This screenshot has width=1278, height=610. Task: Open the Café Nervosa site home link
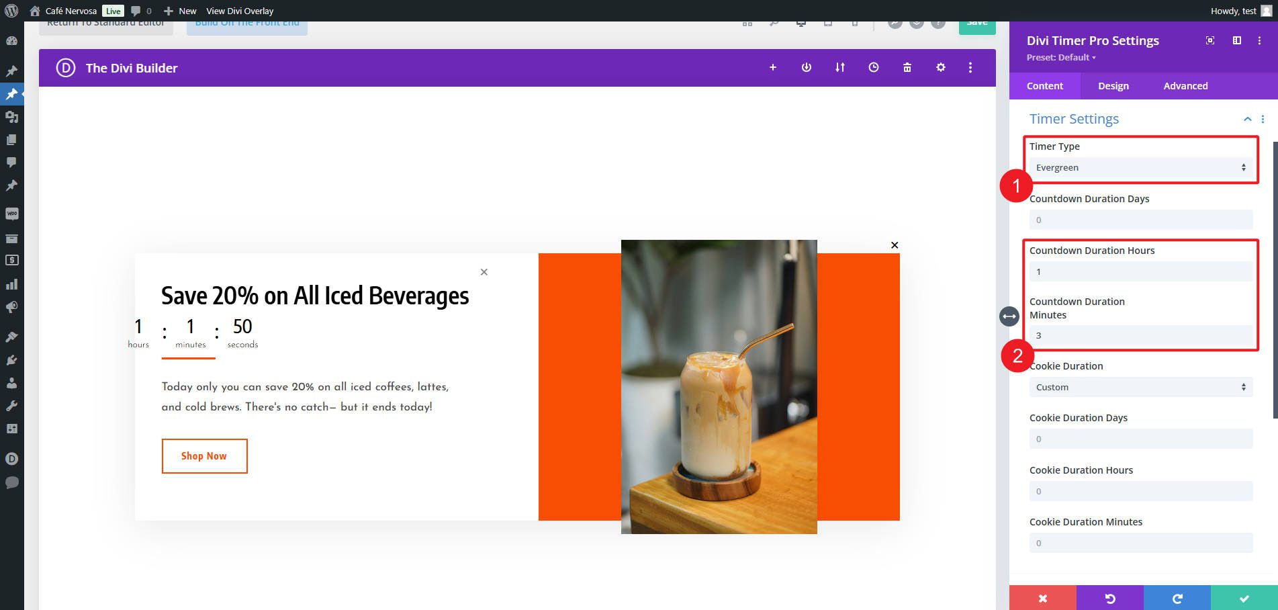pos(64,11)
